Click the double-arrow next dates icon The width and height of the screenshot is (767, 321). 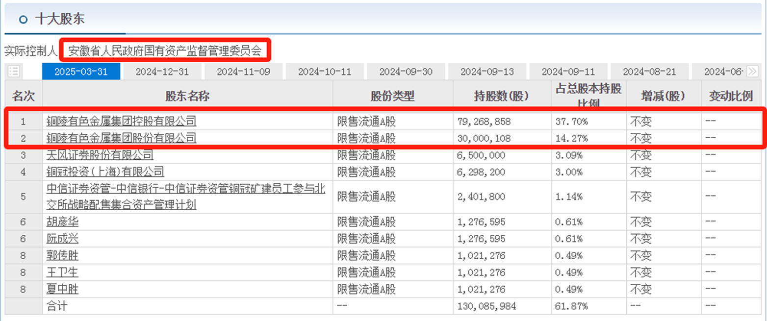(x=752, y=71)
